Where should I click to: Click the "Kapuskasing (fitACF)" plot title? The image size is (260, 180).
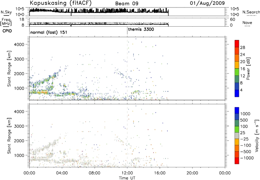[x=60, y=3]
